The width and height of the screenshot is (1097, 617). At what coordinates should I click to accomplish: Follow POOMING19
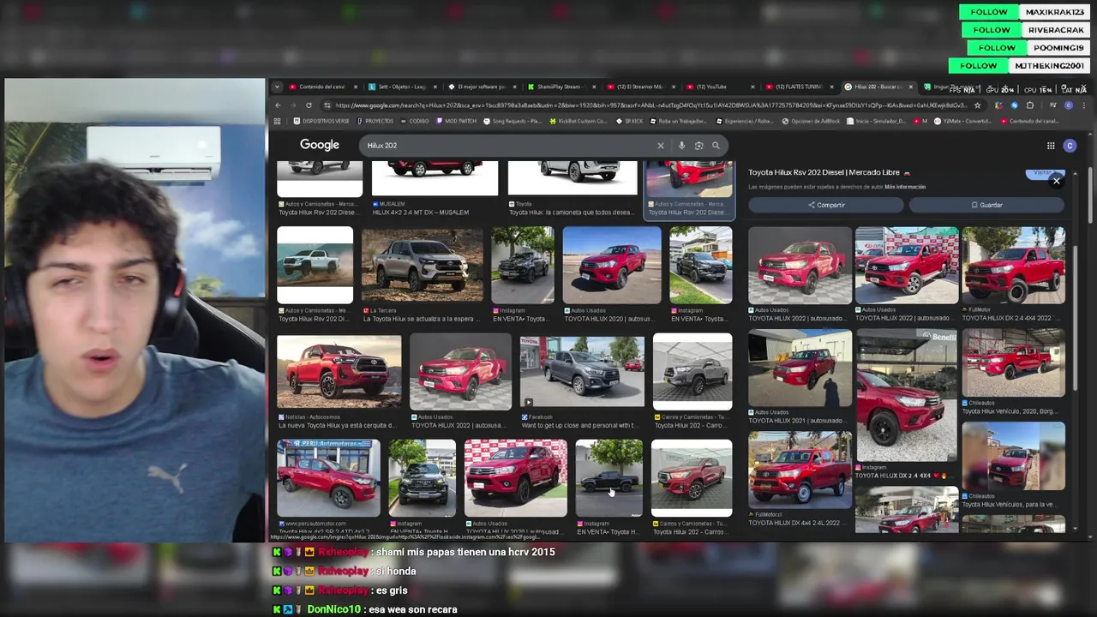[997, 48]
